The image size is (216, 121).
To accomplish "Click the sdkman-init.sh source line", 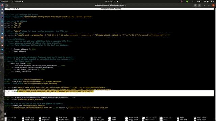I will pos(56,108).
